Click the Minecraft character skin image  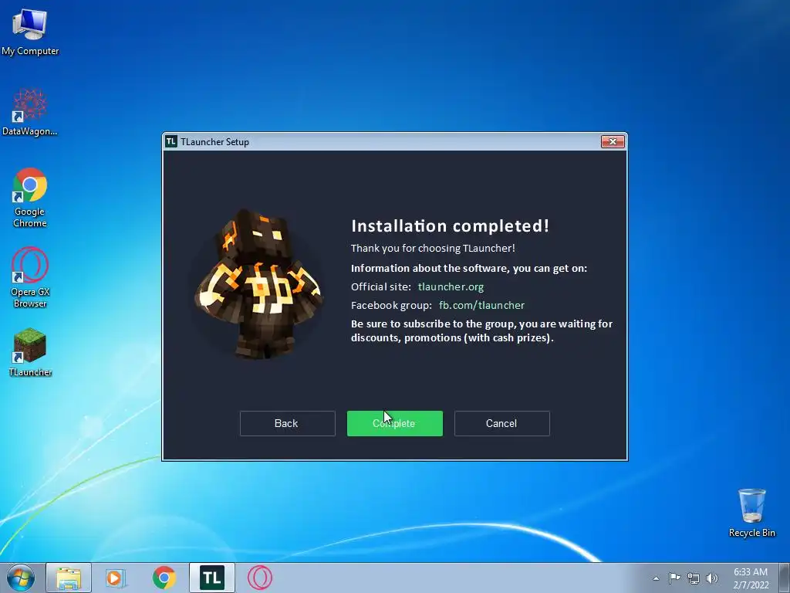click(259, 284)
